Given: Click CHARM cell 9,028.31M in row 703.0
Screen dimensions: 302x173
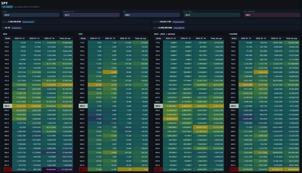Looking at the screenshot, I should coord(261,72).
